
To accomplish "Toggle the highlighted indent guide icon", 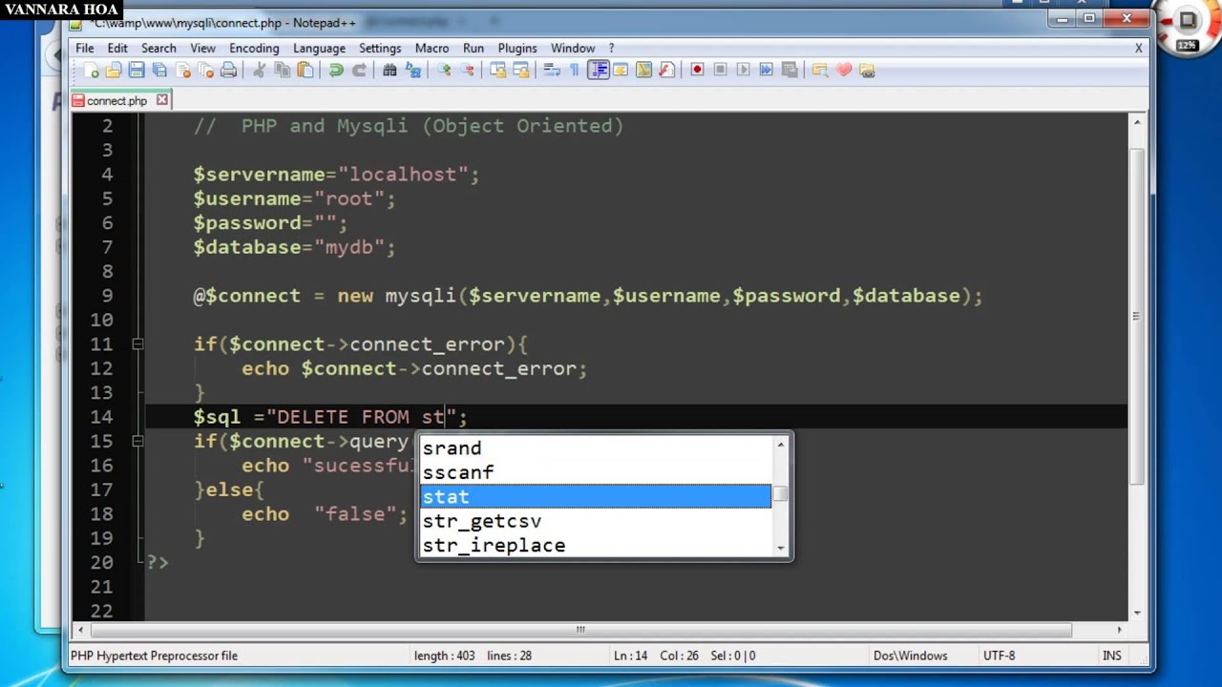I will point(599,70).
